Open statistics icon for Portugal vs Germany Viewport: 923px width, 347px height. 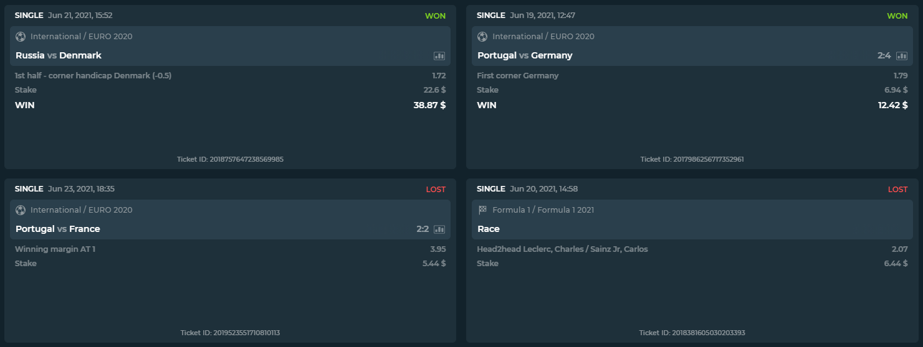(902, 56)
